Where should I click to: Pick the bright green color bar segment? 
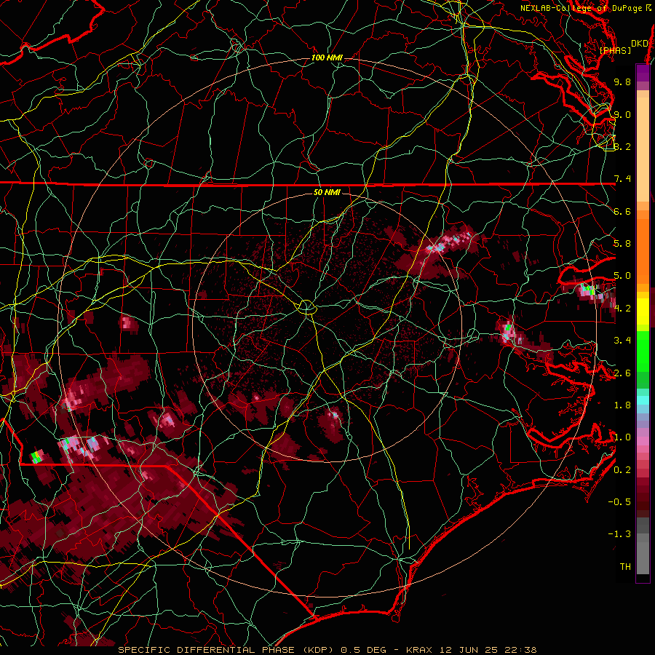coord(643,351)
